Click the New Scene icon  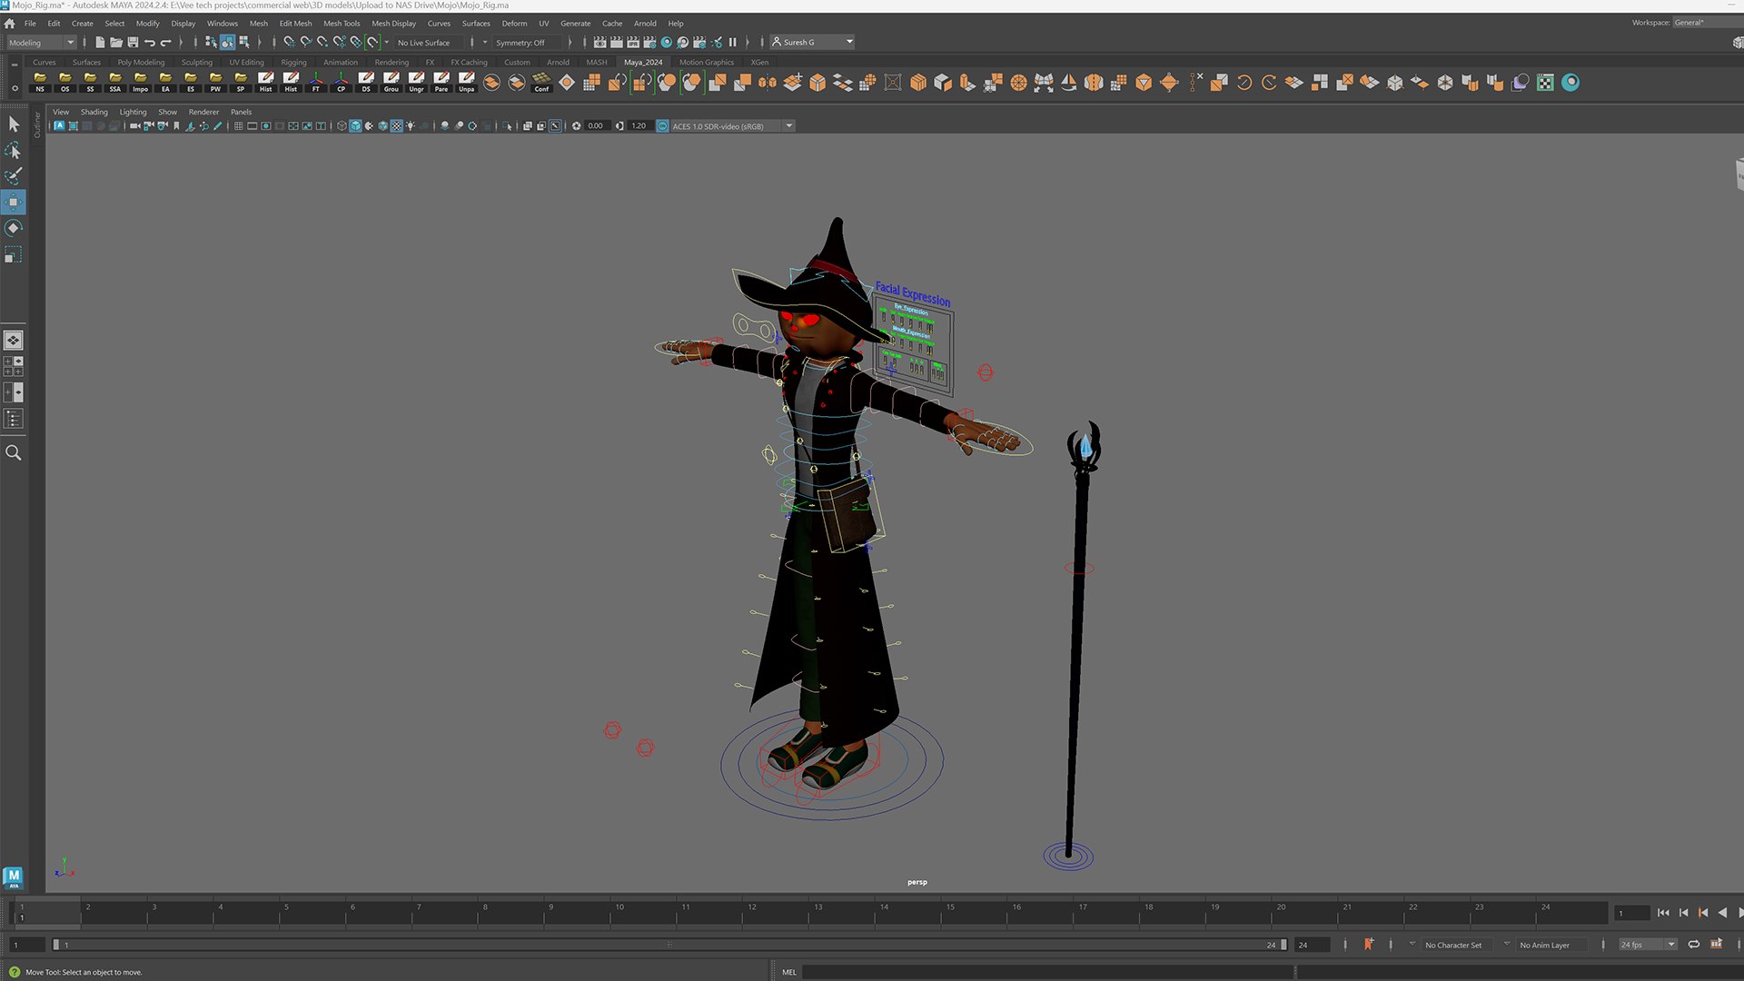click(100, 43)
